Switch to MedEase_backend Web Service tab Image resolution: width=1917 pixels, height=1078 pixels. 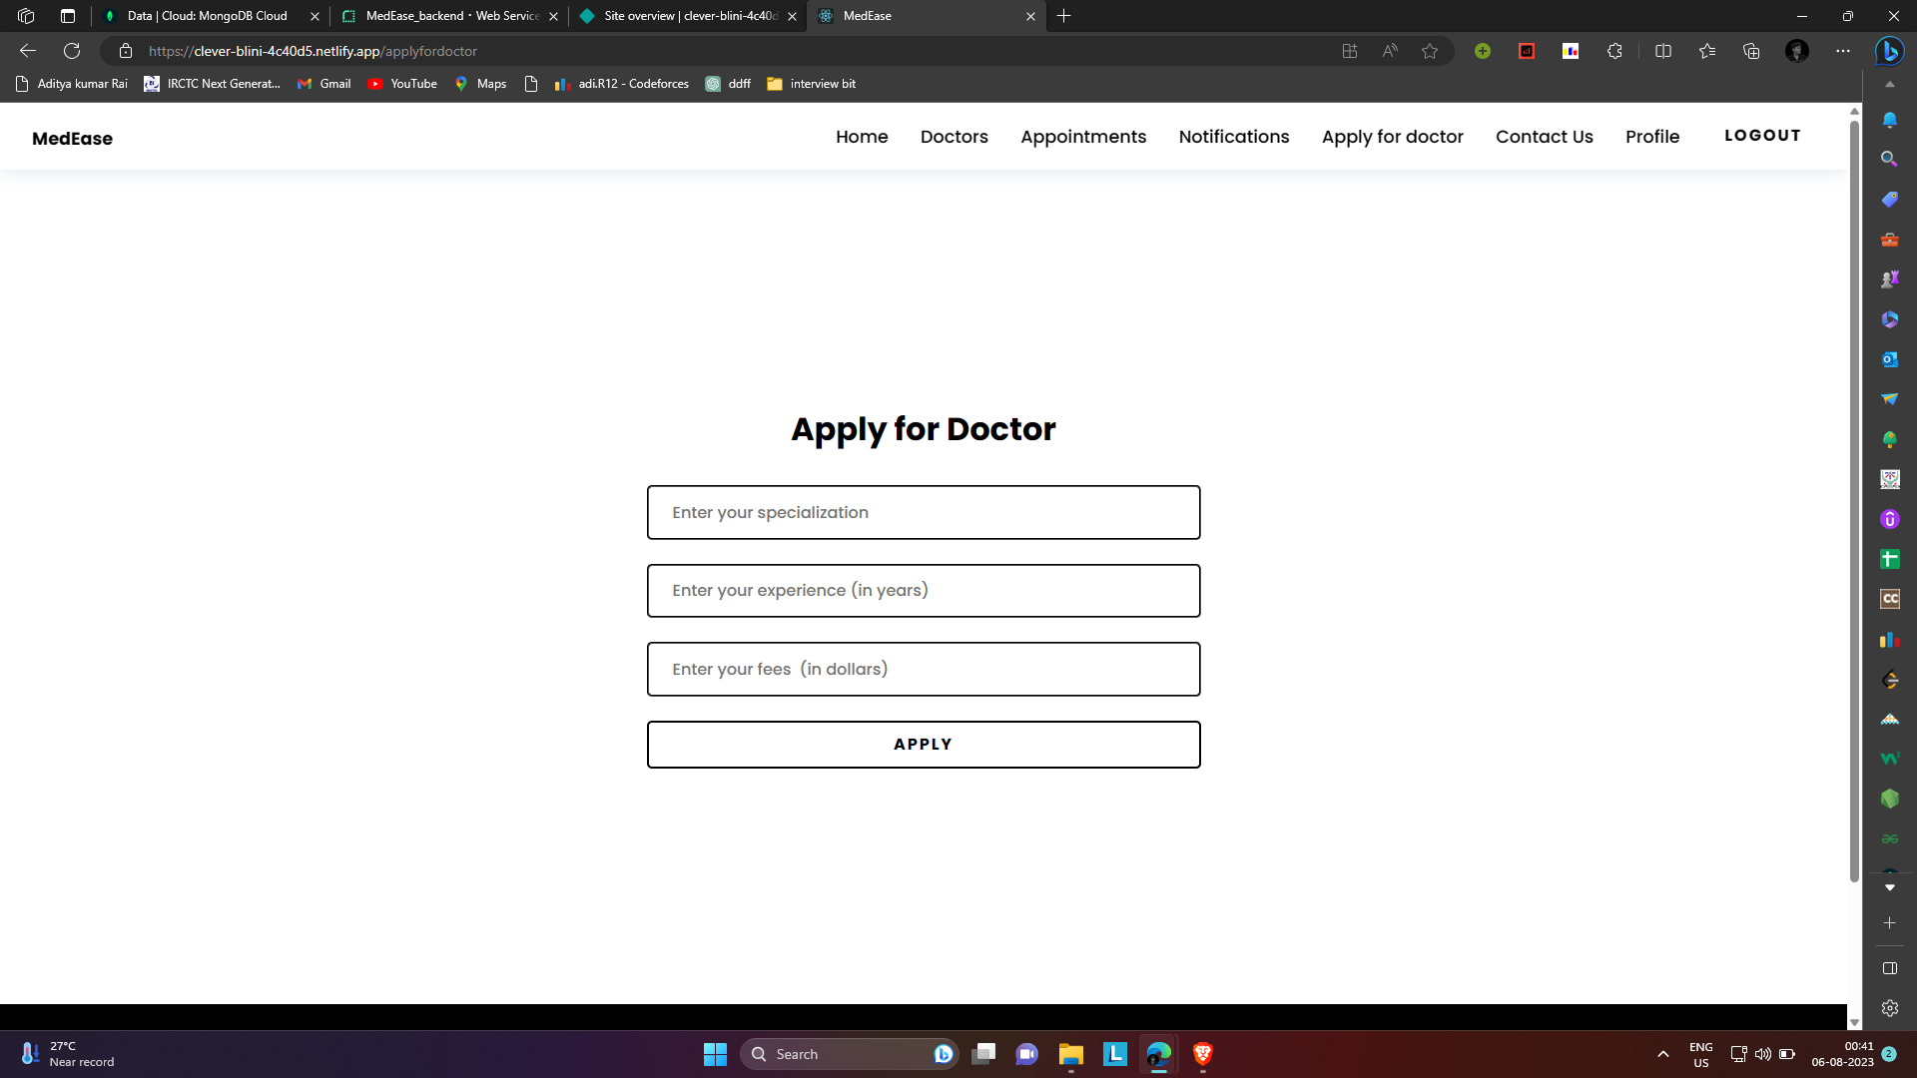(451, 16)
